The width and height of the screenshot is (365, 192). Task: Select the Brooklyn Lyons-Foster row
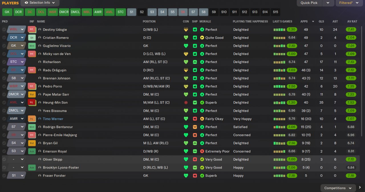click(181, 167)
